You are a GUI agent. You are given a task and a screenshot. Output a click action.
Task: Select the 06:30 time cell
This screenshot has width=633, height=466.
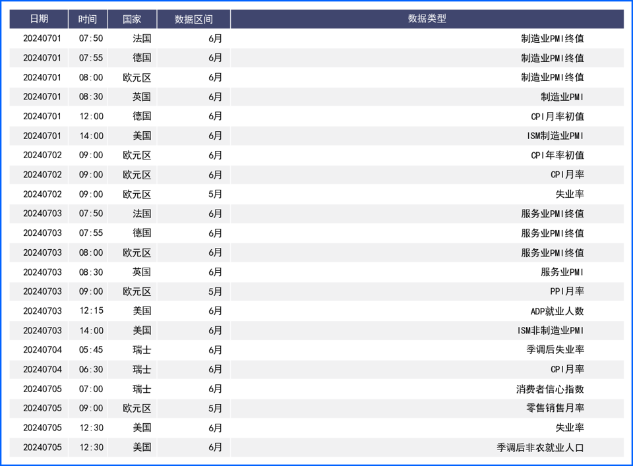point(91,369)
